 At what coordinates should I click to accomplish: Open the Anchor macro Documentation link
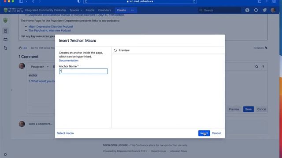point(69,61)
